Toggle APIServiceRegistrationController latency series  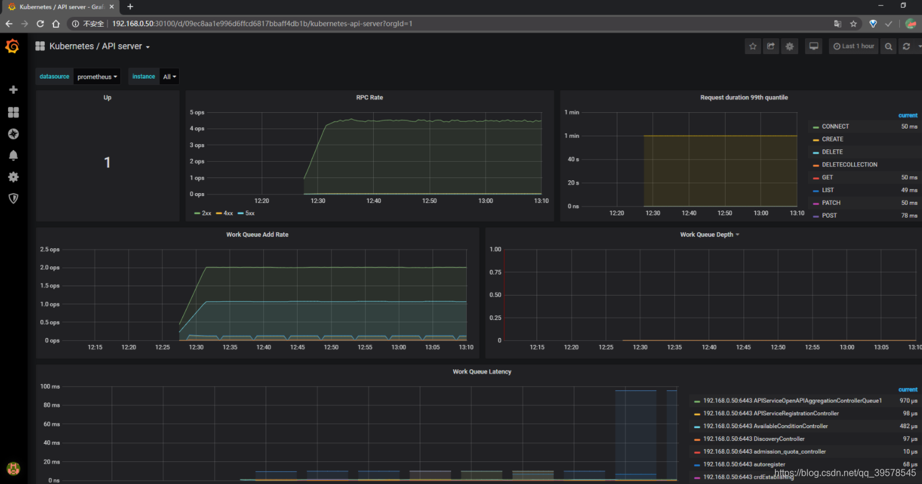tap(771, 414)
